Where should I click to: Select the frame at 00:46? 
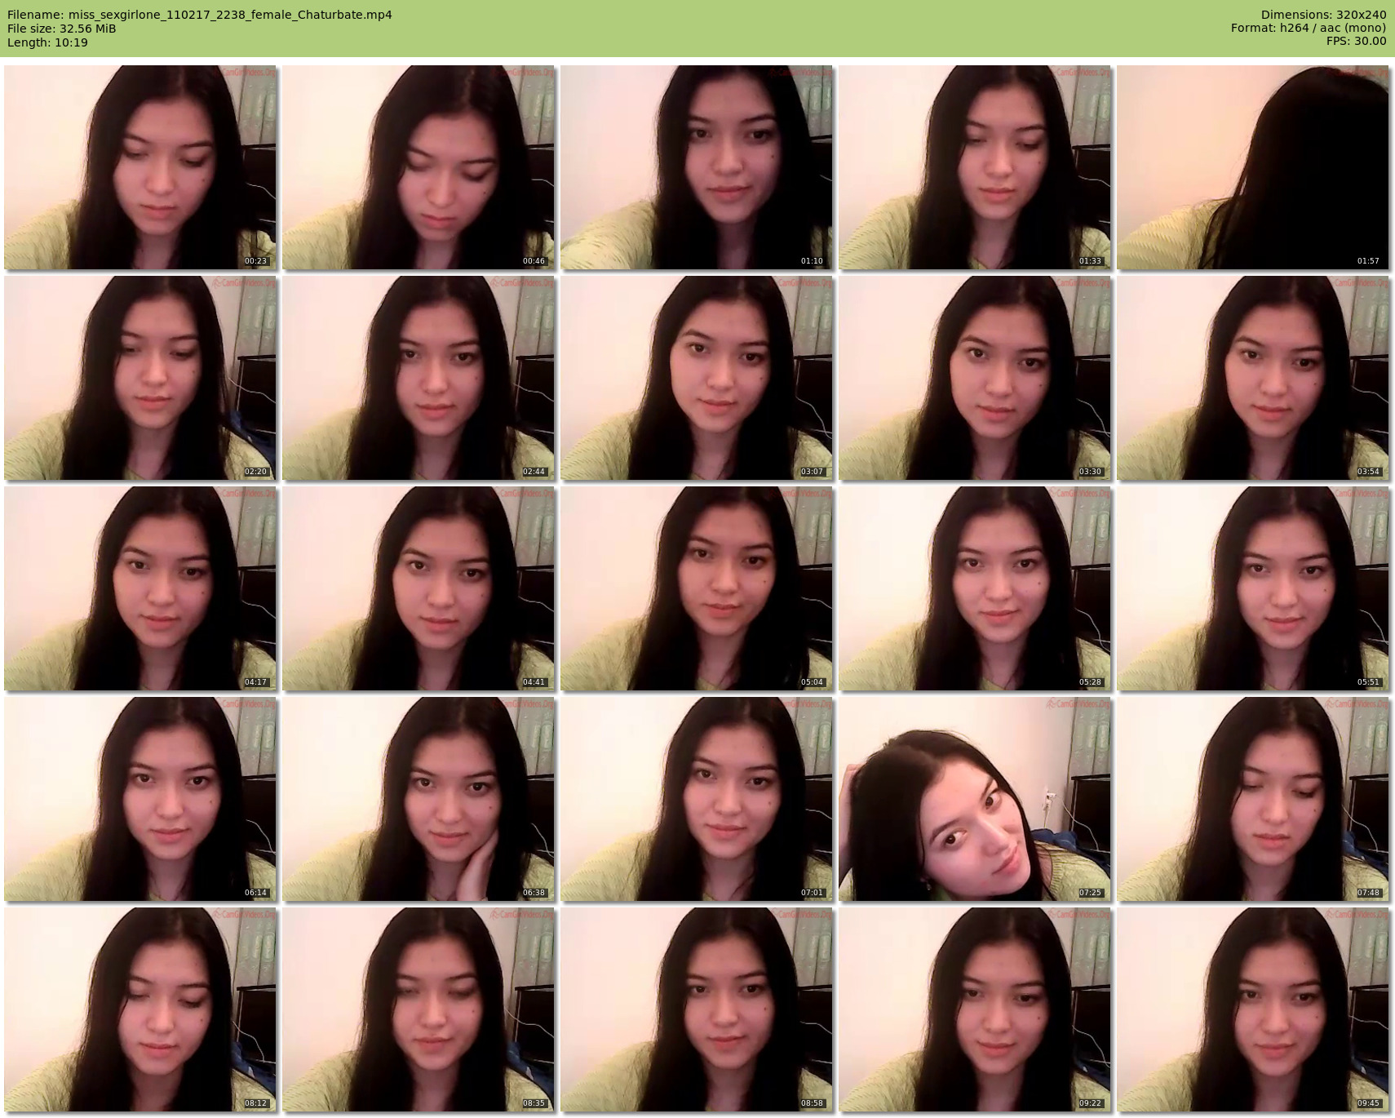point(418,167)
